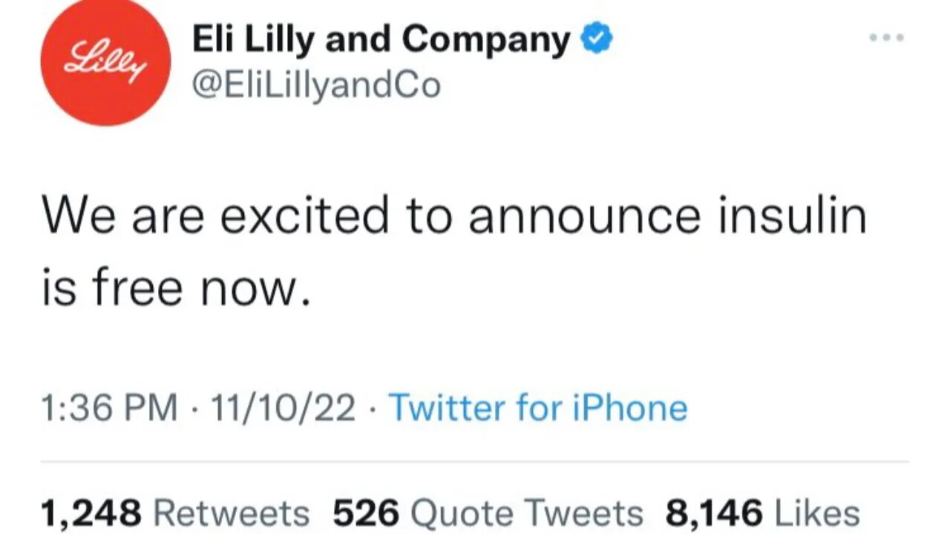Click the blue verified checkmark badge
The image size is (950, 534).
(596, 39)
